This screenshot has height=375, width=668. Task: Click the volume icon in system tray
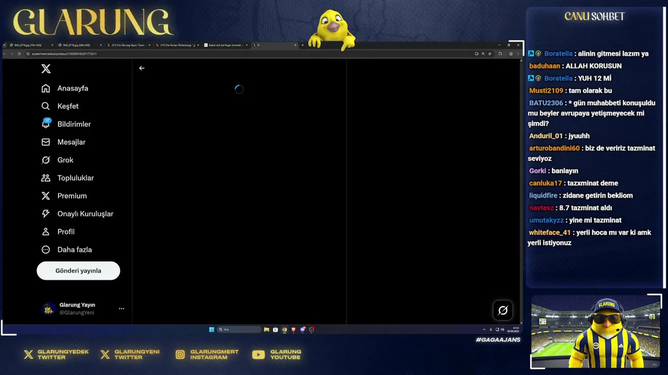click(x=502, y=329)
